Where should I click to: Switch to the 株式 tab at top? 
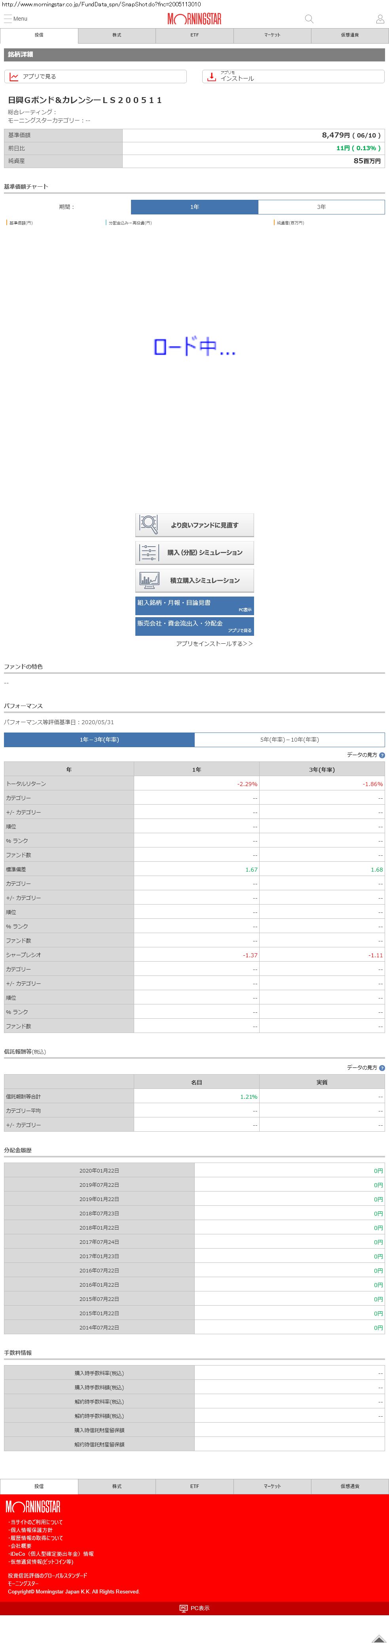click(116, 35)
